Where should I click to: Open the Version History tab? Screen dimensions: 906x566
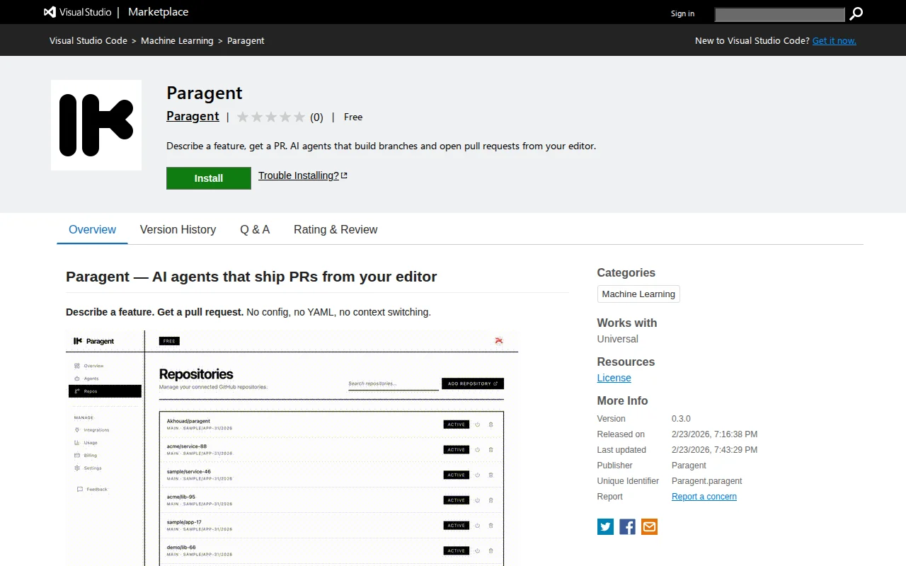tap(178, 230)
